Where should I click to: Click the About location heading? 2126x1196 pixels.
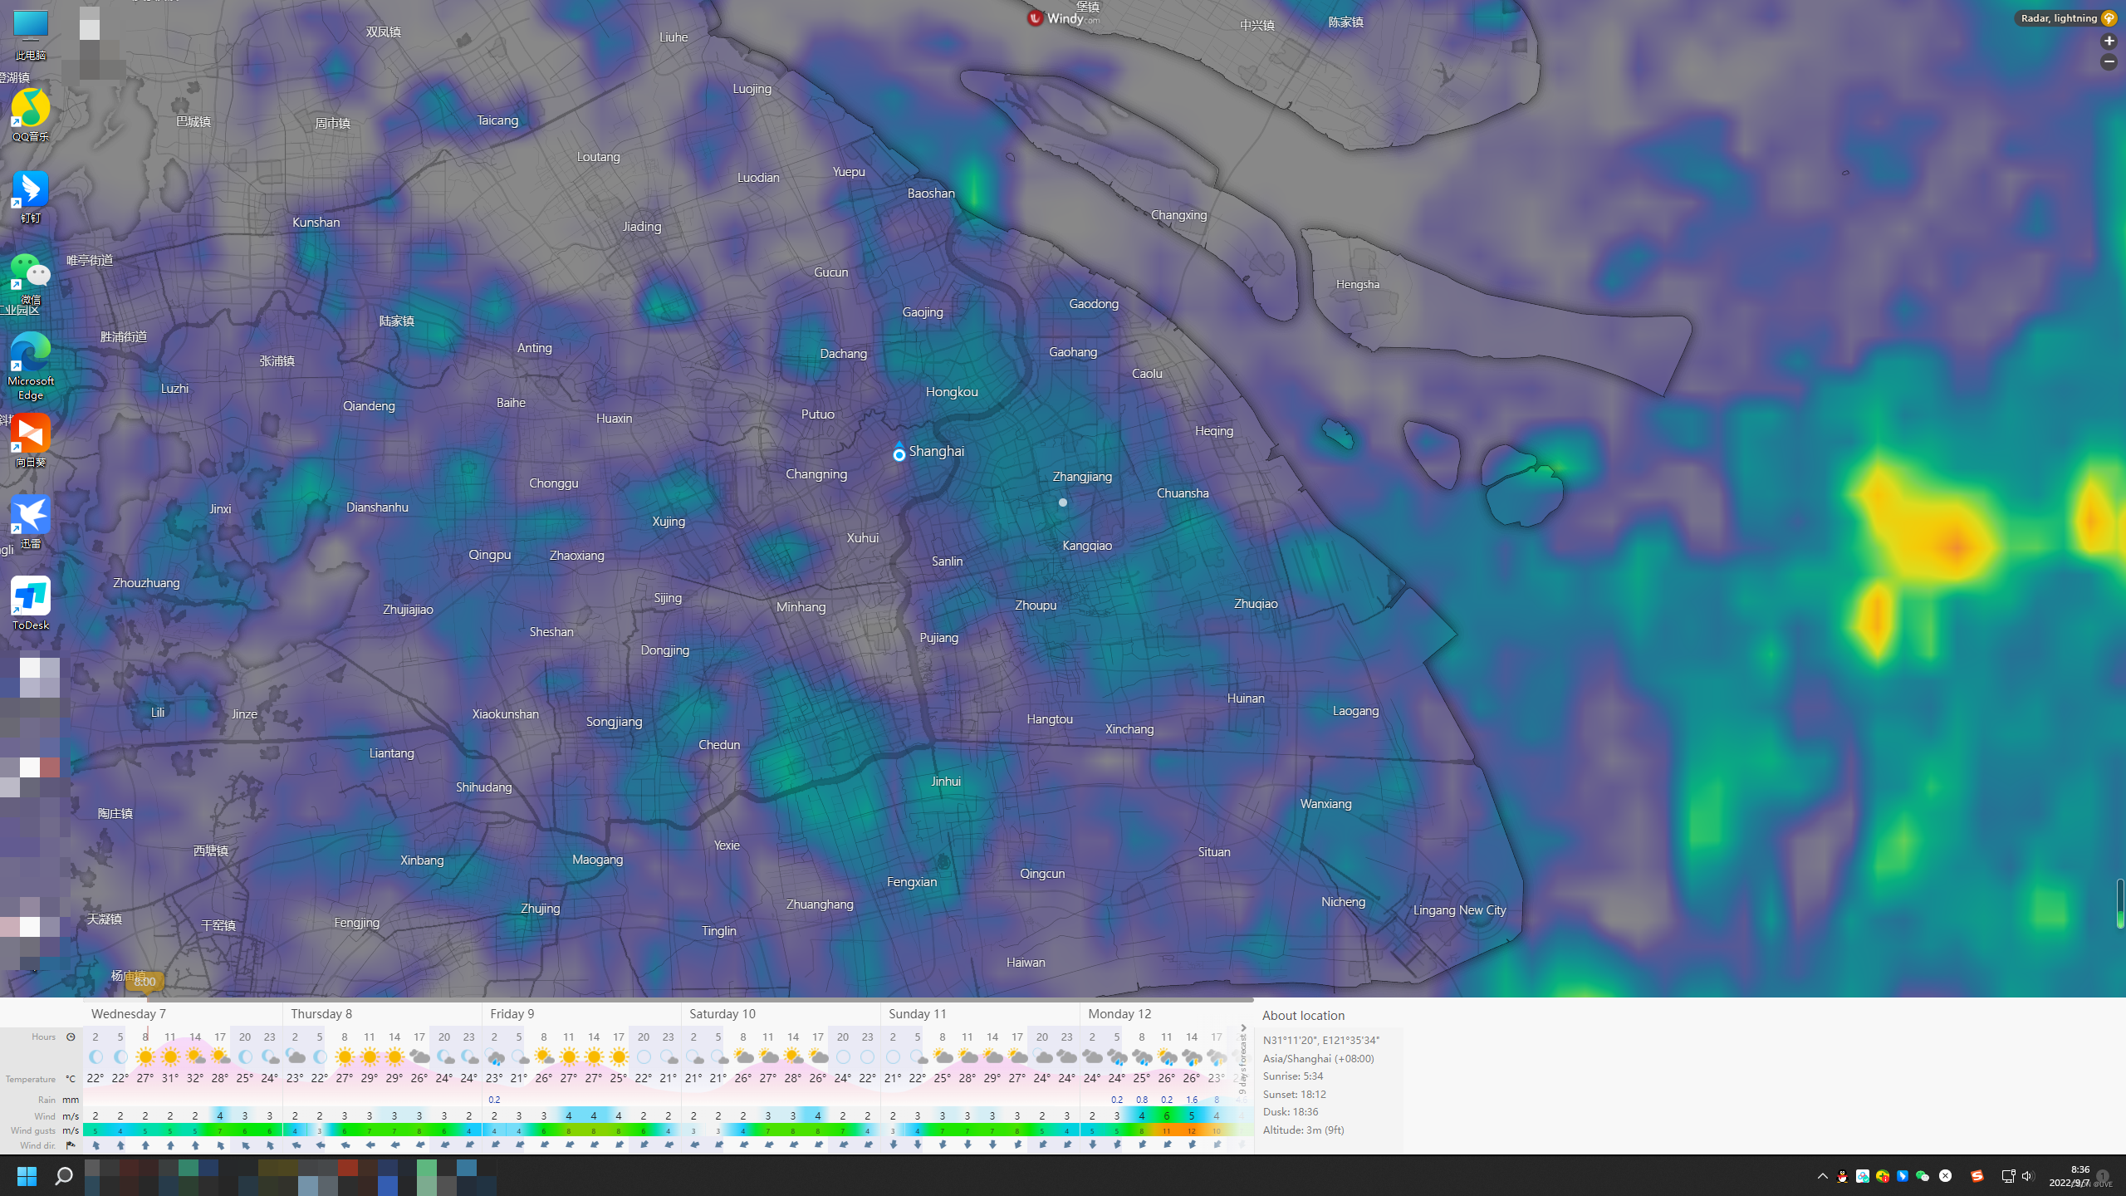pos(1303,1016)
